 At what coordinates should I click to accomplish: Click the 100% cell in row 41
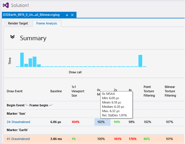pyautogui.click(x=101, y=139)
